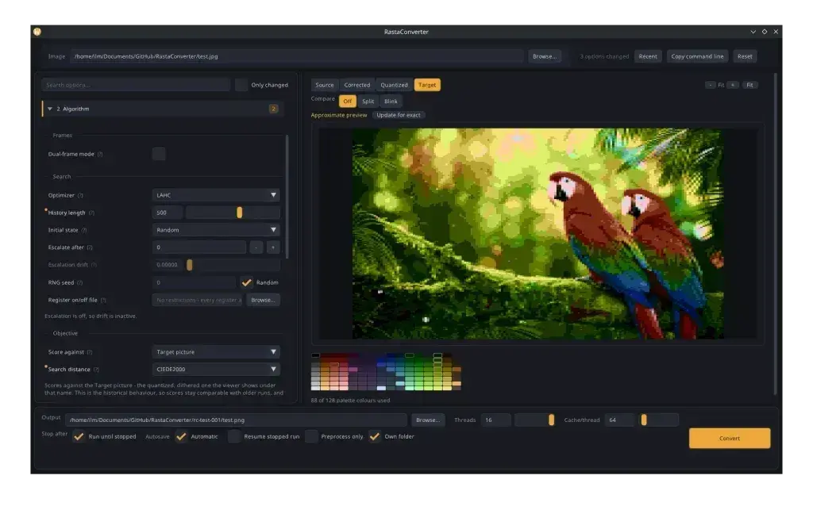Image resolution: width=813 pixels, height=510 pixels.
Task: Open the Search distance CIEDE2000 dropdown
Action: (216, 369)
